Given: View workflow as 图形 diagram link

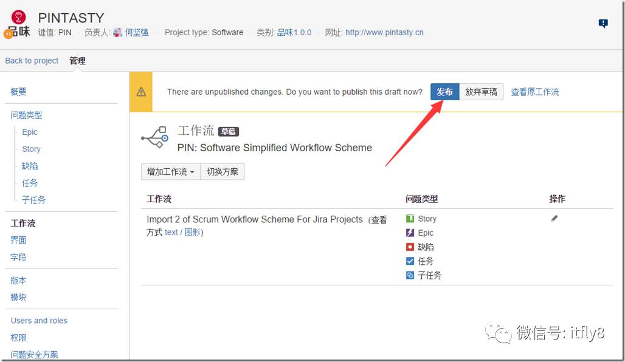Looking at the screenshot, I should [x=193, y=233].
